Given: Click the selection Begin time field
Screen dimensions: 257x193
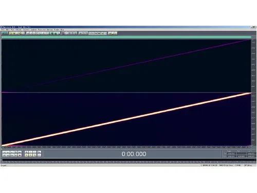Looking at the screenshot, I should coord(232,153).
